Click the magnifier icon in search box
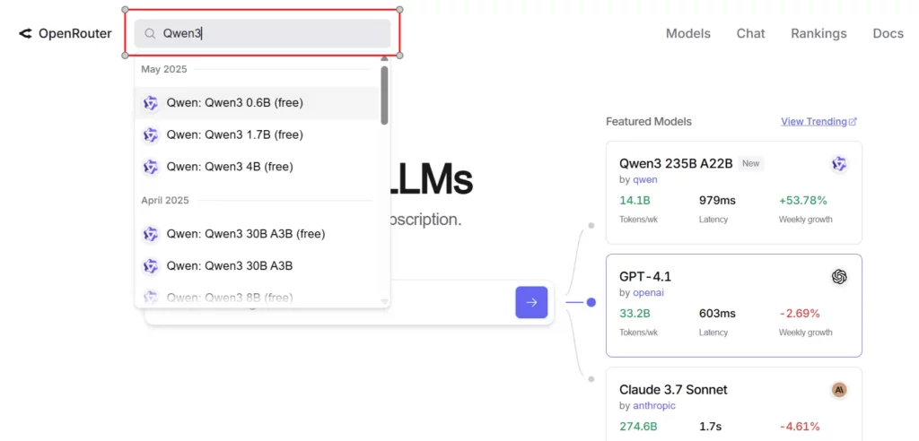Image resolution: width=919 pixels, height=441 pixels. pyautogui.click(x=150, y=34)
